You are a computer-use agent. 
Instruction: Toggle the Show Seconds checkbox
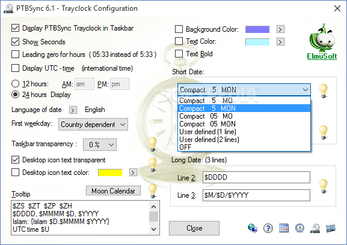(15, 42)
